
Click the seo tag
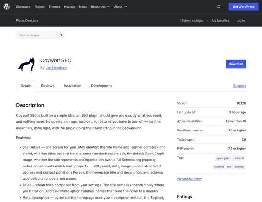coord(229,167)
